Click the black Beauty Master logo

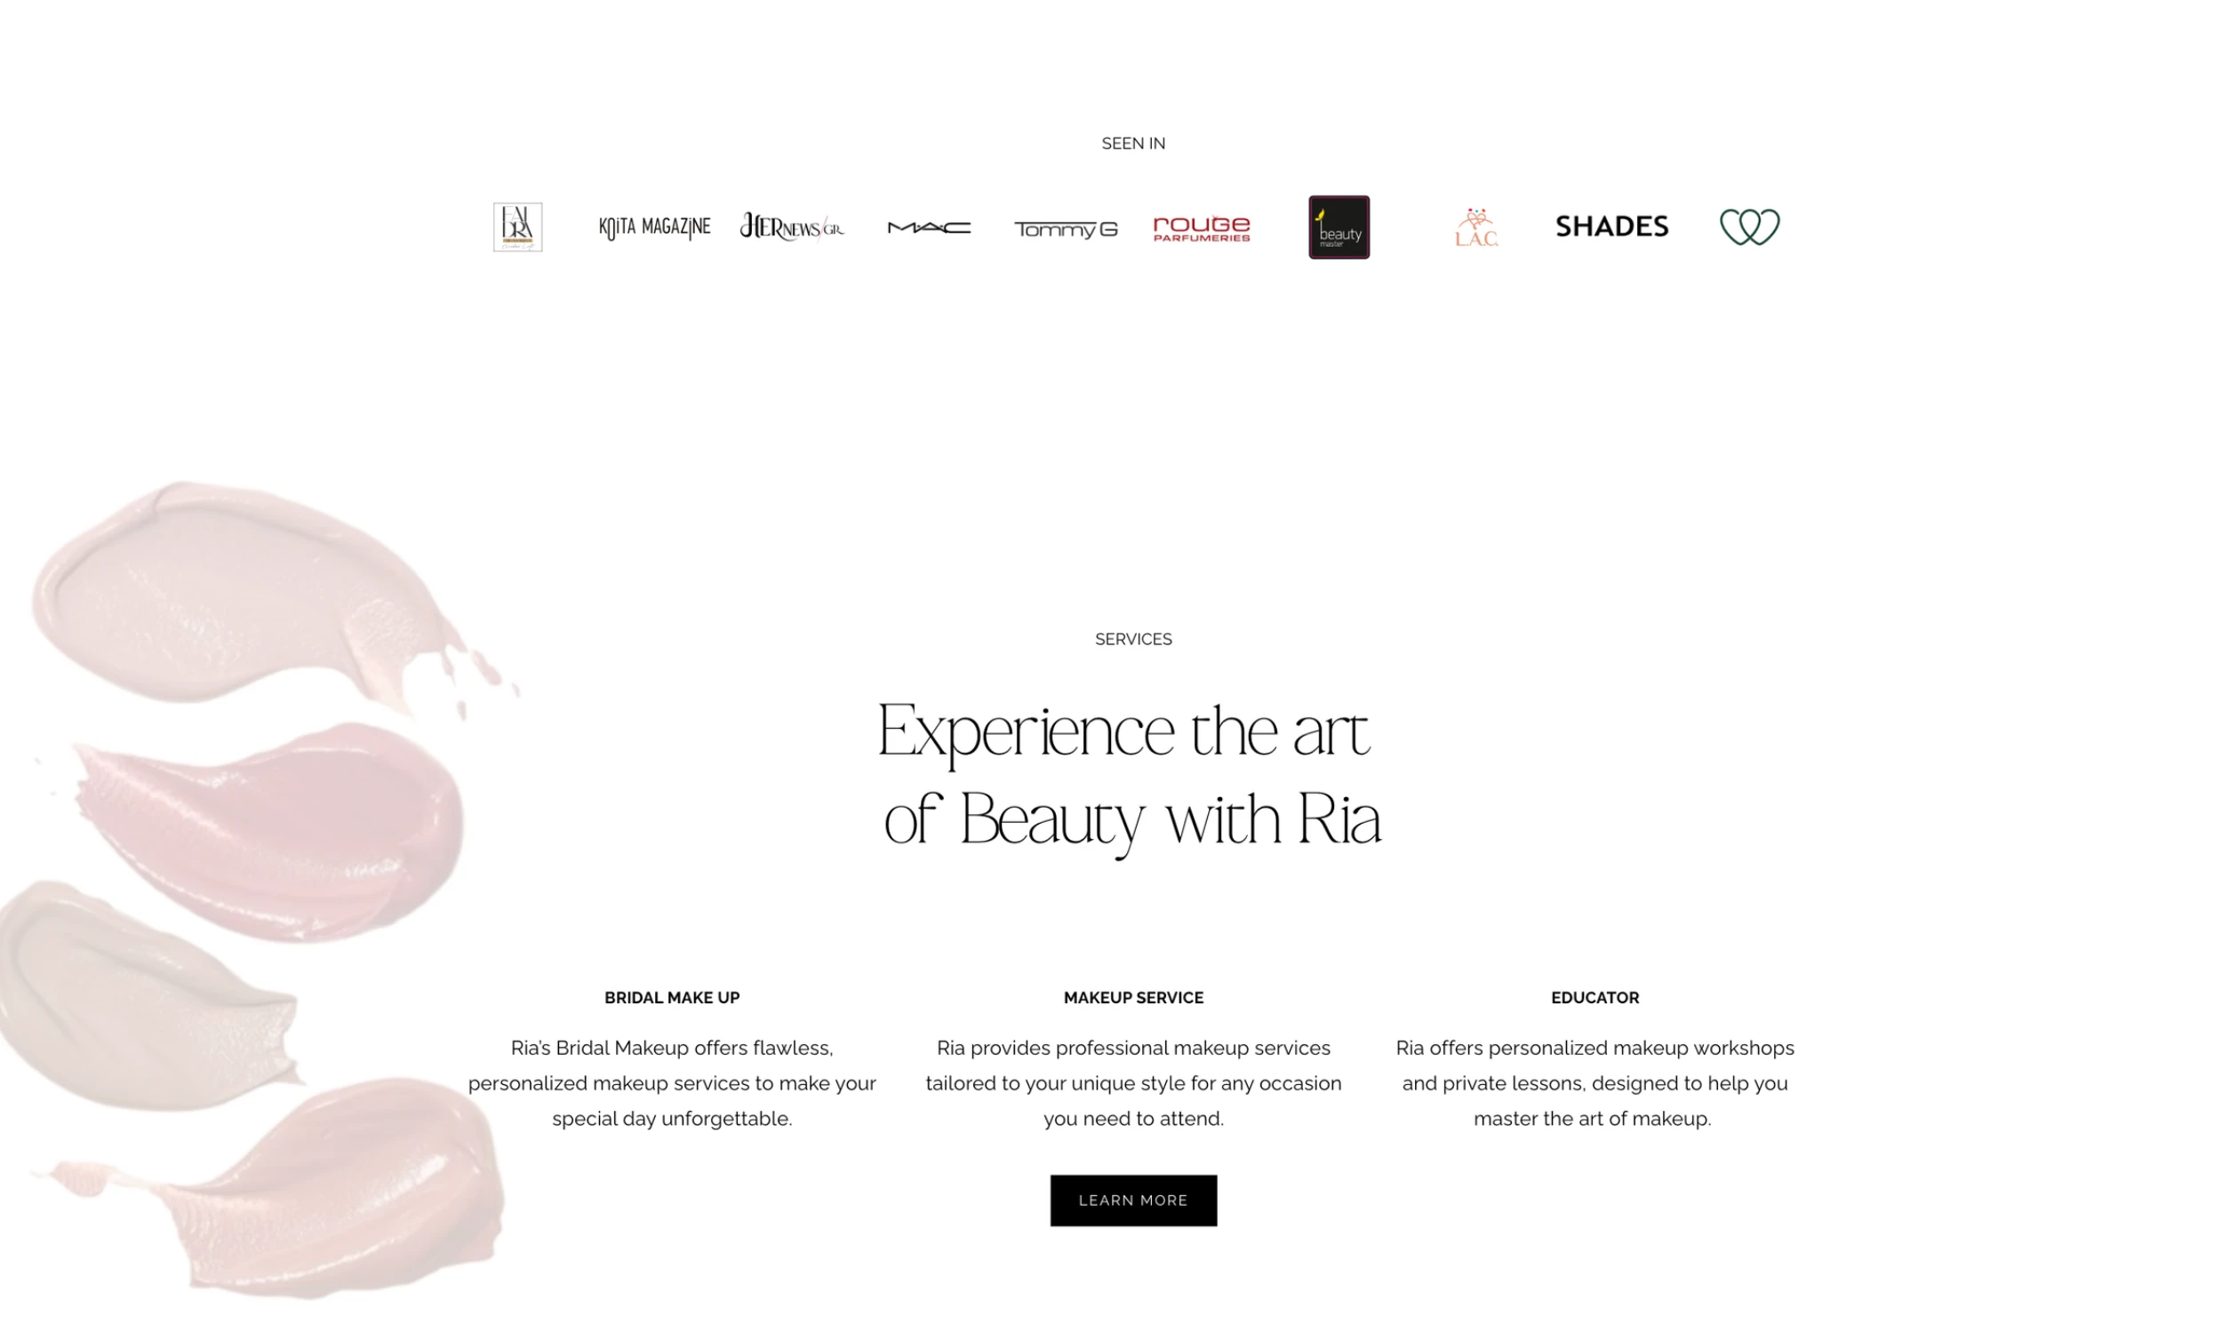tap(1339, 227)
